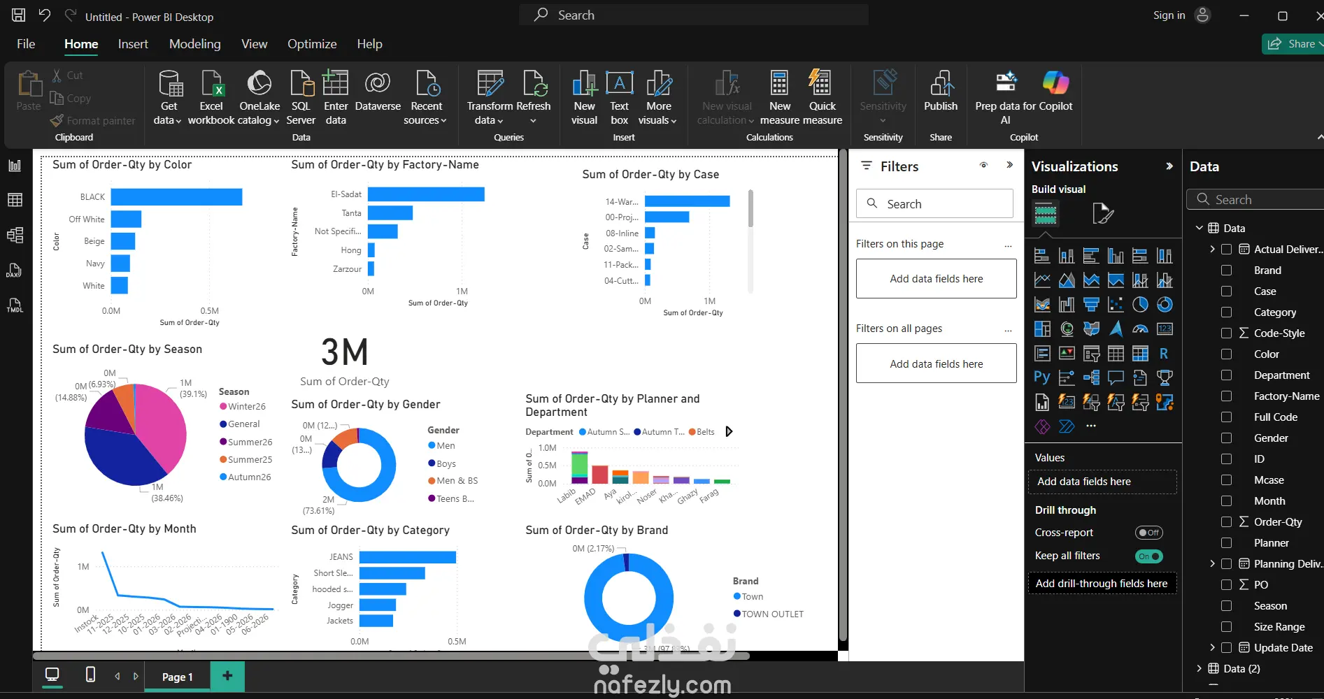The height and width of the screenshot is (699, 1324).
Task: Switch to Table view in left sidebar
Action: [15, 201]
